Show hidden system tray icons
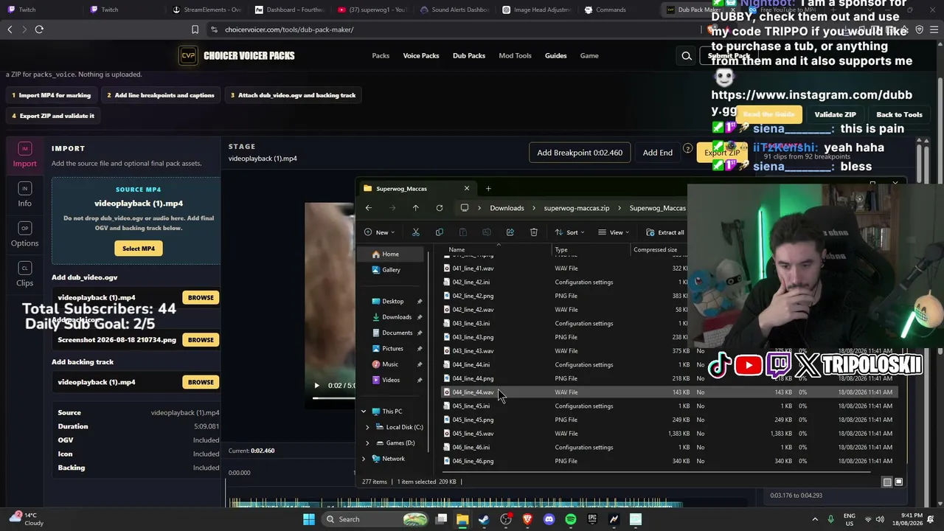This screenshot has height=531, width=944. point(815,519)
